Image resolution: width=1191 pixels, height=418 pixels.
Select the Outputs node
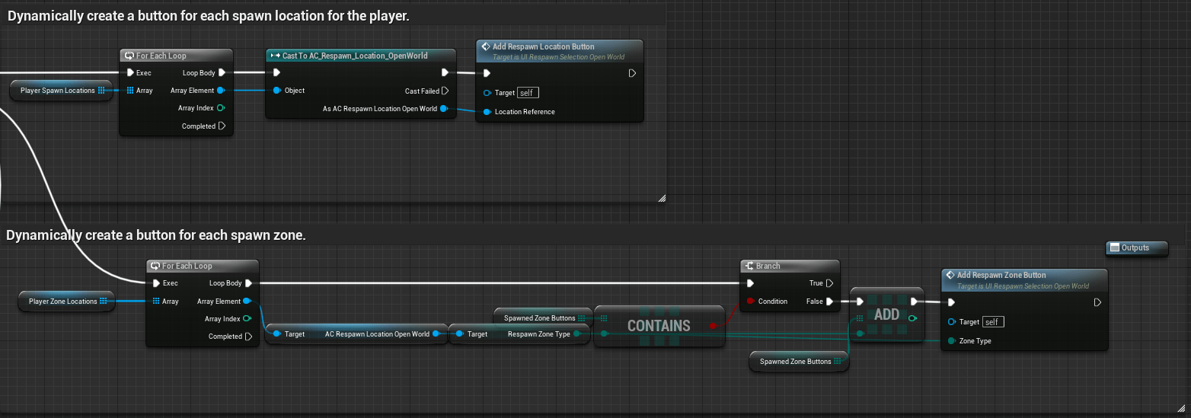(1136, 247)
